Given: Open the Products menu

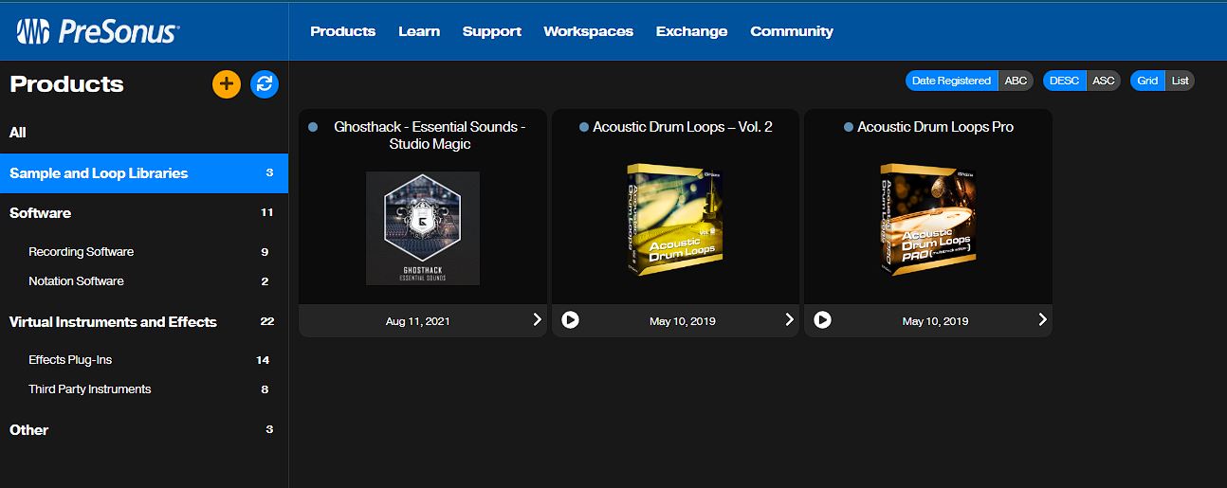Looking at the screenshot, I should 343,31.
